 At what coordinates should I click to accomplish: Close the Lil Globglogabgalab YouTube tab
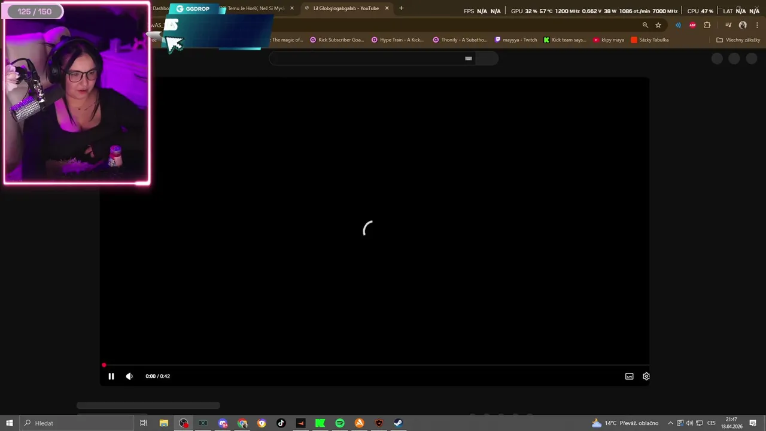coord(387,8)
